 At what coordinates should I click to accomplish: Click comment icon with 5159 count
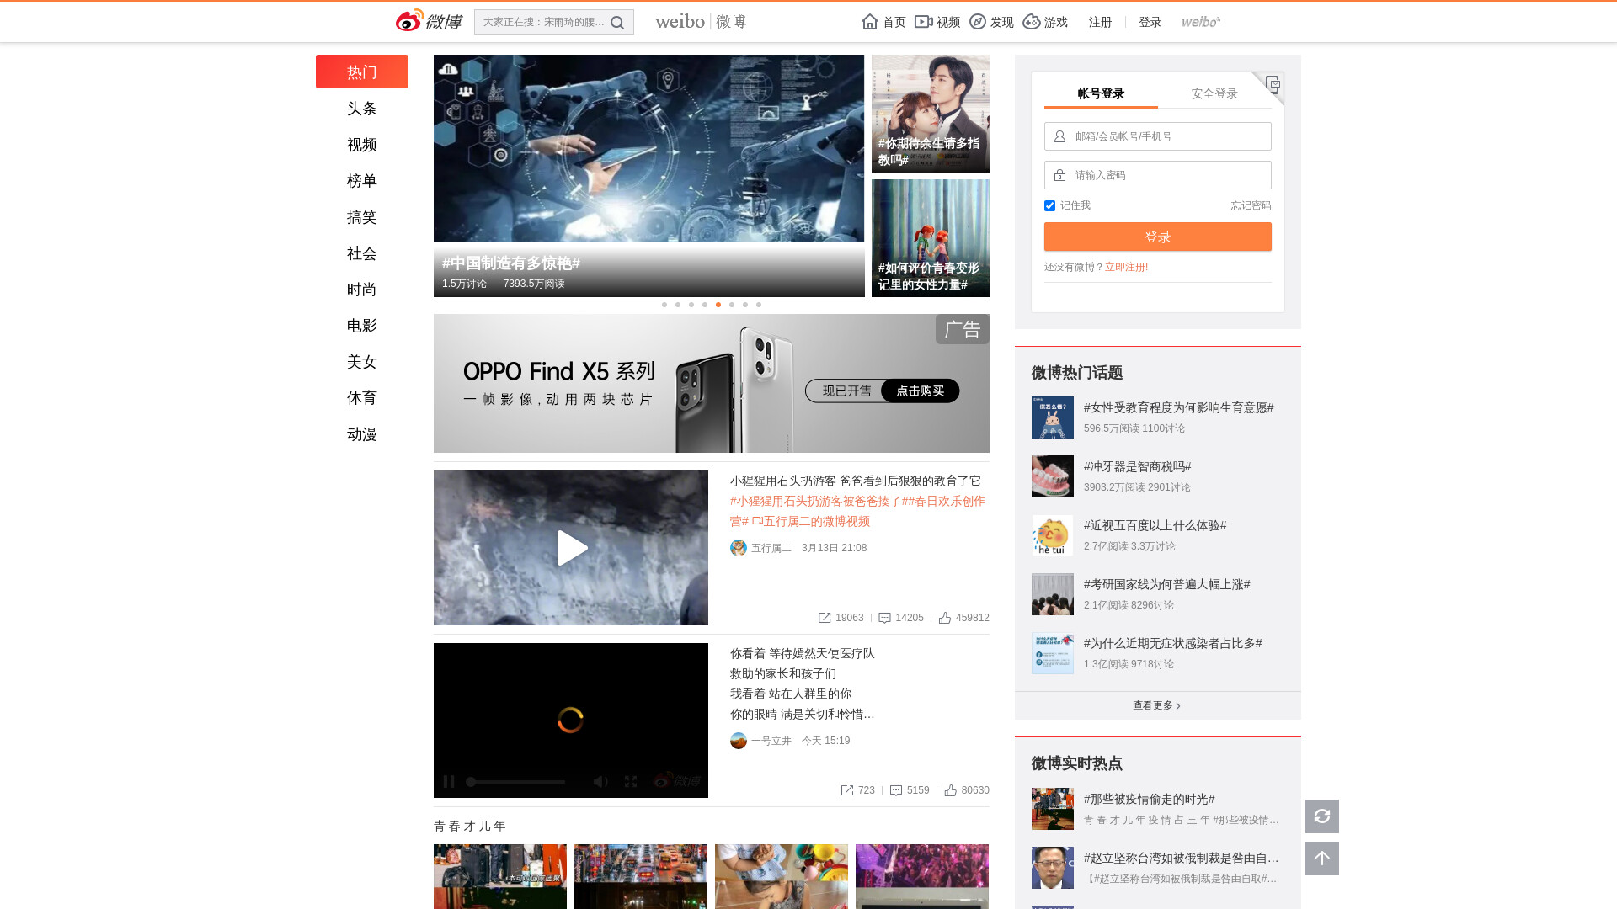tap(896, 790)
